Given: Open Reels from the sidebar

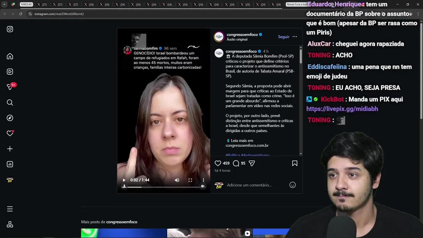Looking at the screenshot, I should 10,71.
